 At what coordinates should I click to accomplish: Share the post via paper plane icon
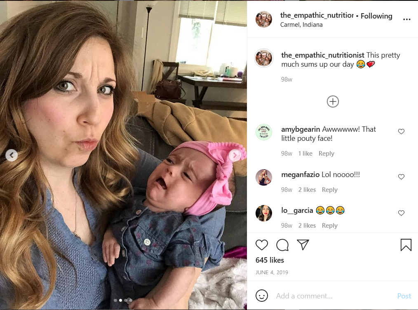(x=303, y=245)
